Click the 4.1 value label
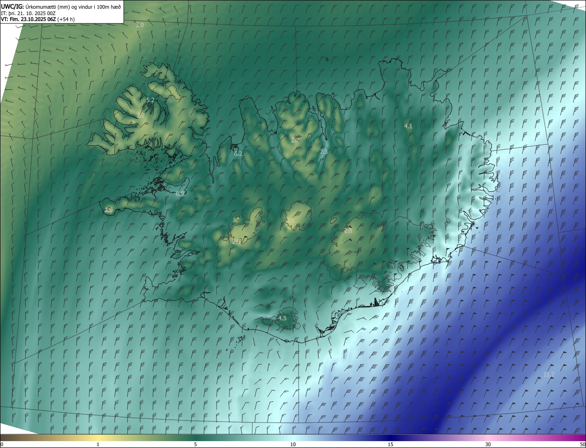 click(x=408, y=126)
